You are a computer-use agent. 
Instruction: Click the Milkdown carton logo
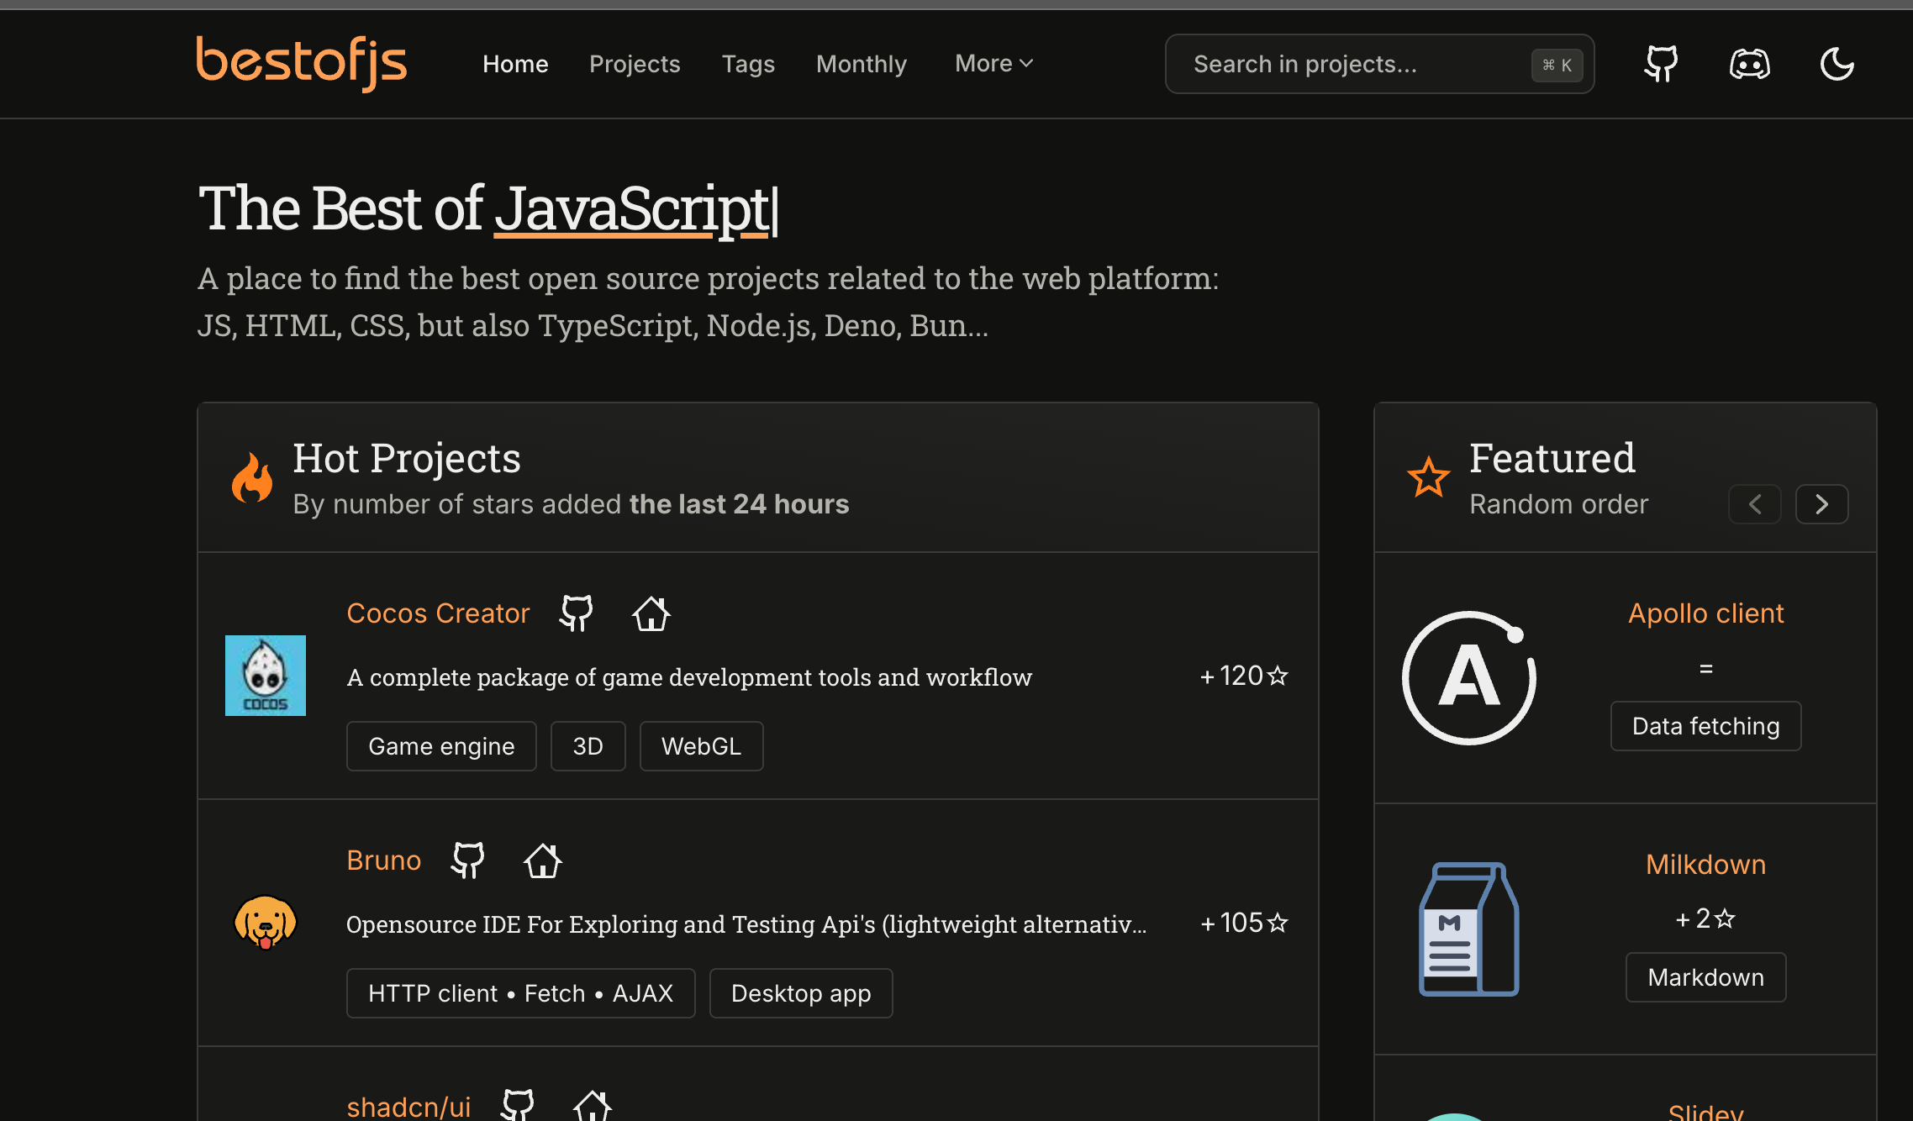pos(1469,929)
